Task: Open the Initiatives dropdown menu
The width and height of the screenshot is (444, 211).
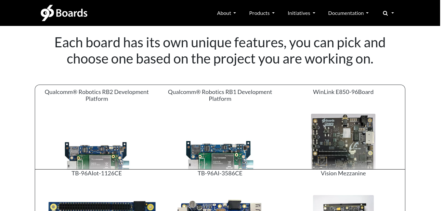Action: point(301,13)
